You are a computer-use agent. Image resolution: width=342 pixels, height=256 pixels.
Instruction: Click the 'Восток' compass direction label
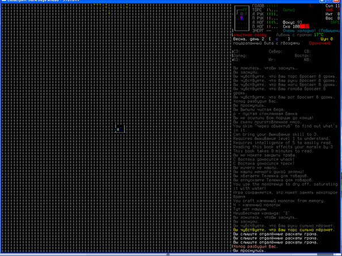pyautogui.click(x=302, y=56)
